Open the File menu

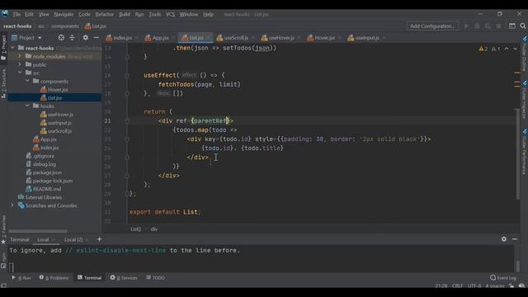(16, 15)
